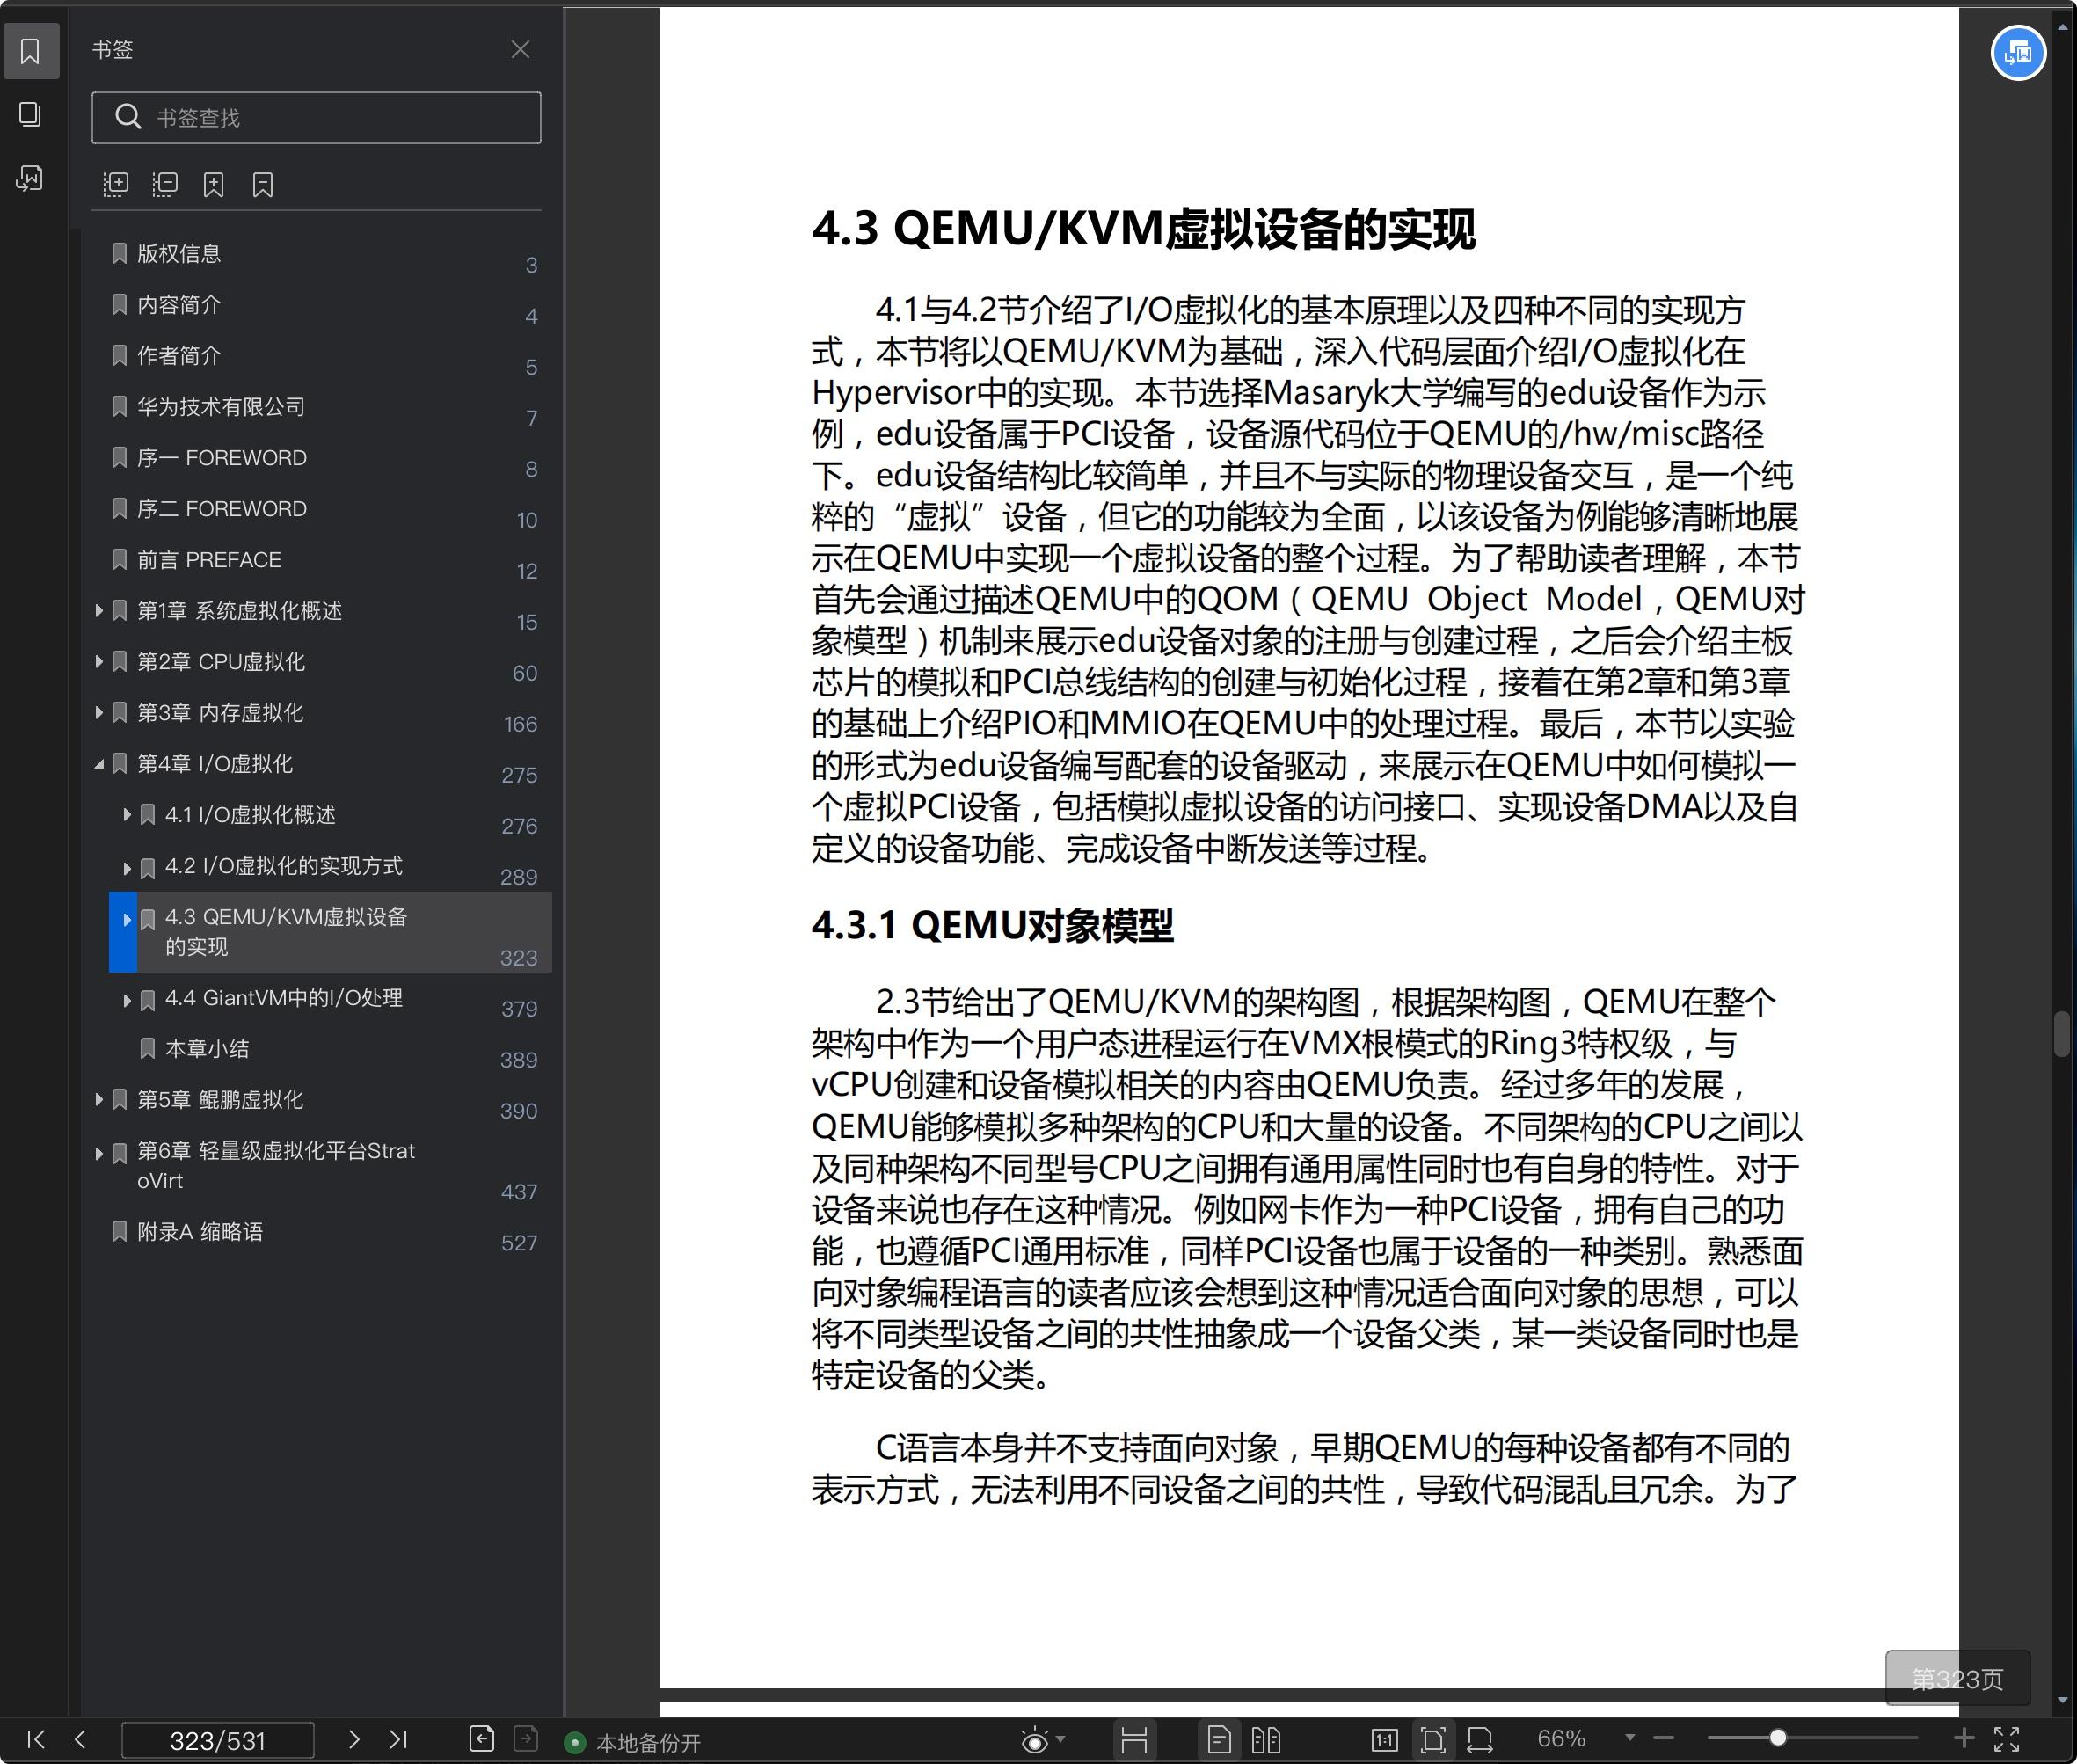Click the zoom slider handle
The width and height of the screenshot is (2077, 1764).
tap(1777, 1738)
